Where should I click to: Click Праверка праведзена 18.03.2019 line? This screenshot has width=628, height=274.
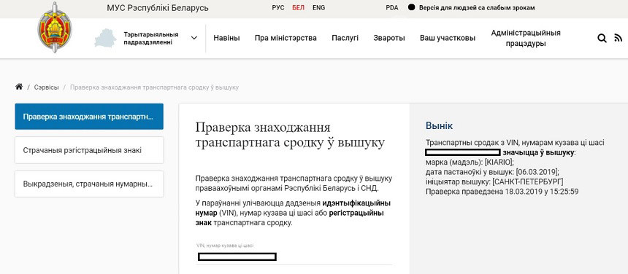point(502,192)
